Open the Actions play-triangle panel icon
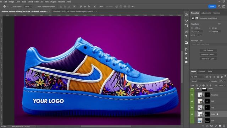 coord(186,54)
